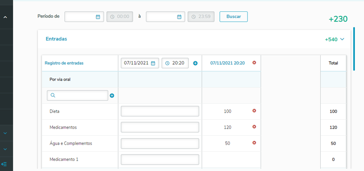Open calendar in the period end date field
The image size is (364, 171).
tap(179, 17)
